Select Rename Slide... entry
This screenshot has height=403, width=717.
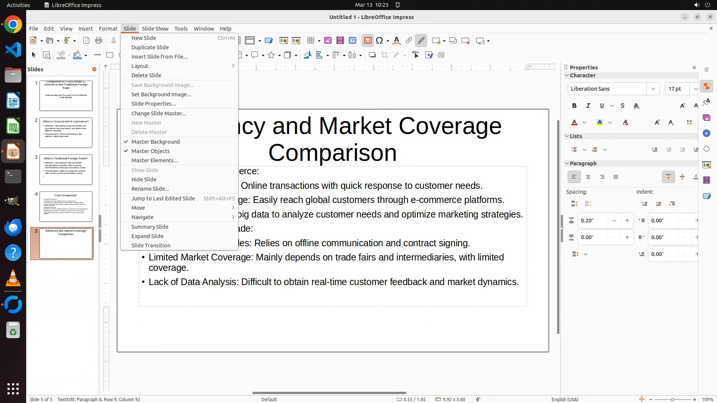coord(150,189)
